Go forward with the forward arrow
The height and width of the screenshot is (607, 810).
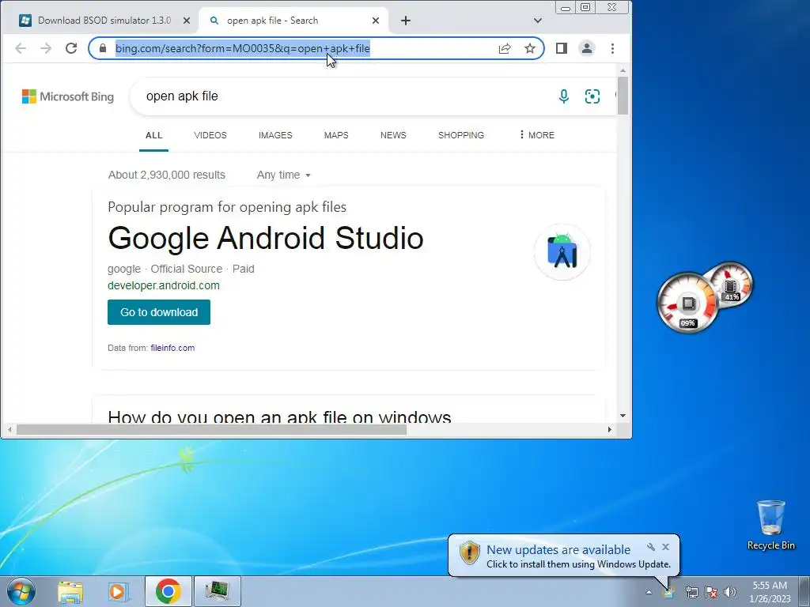46,48
